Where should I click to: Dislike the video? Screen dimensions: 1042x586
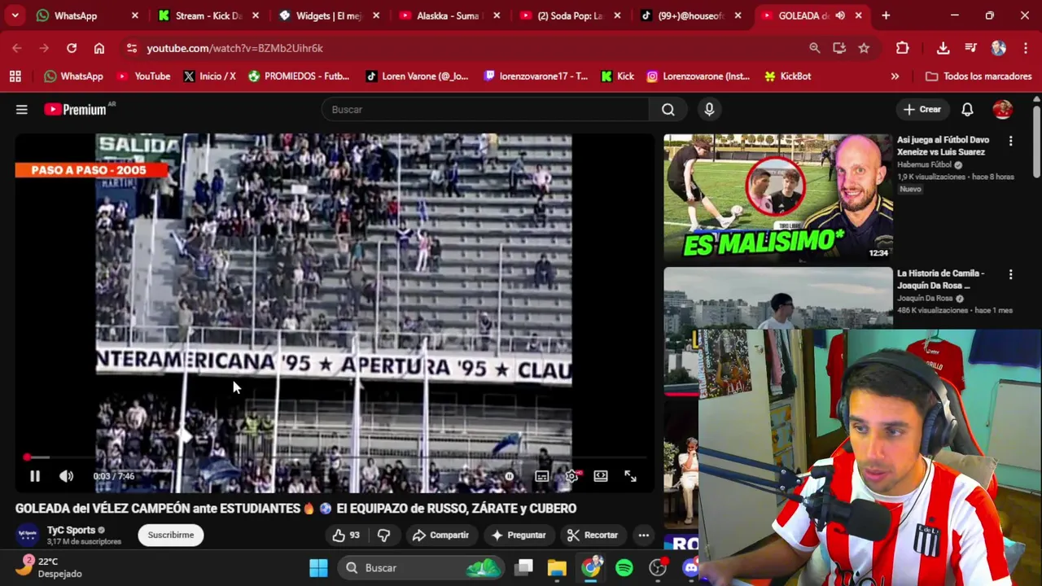tap(383, 535)
